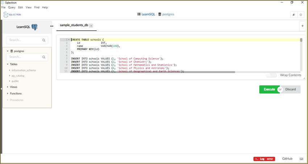Open the Find menu
This screenshot has width=308, height=164.
point(37,8)
